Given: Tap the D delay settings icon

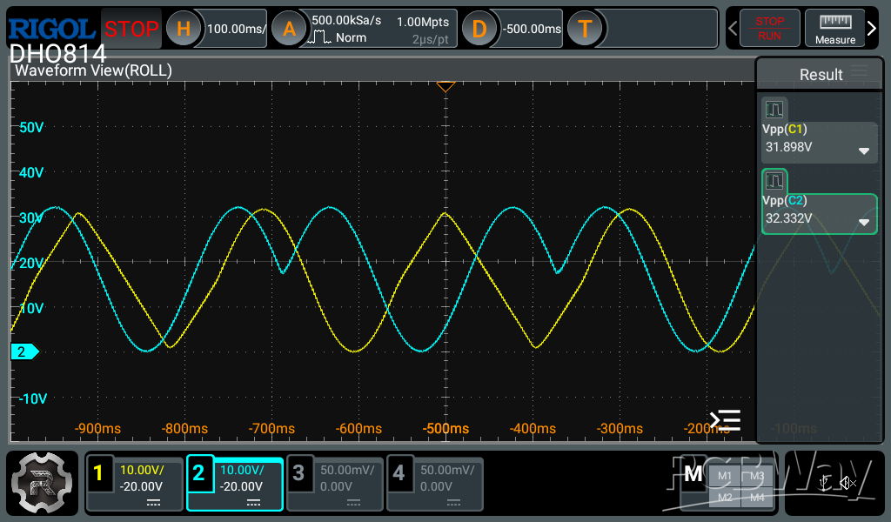Looking at the screenshot, I should click(x=479, y=29).
